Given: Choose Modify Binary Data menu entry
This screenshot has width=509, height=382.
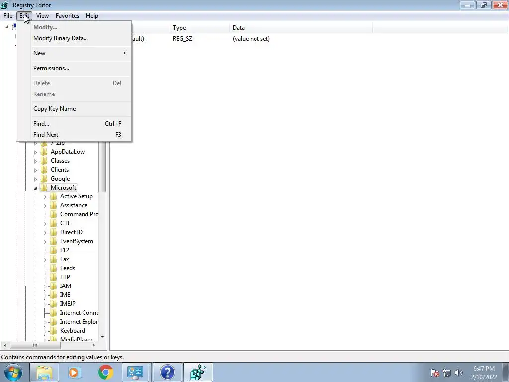Looking at the screenshot, I should pyautogui.click(x=74, y=38).
